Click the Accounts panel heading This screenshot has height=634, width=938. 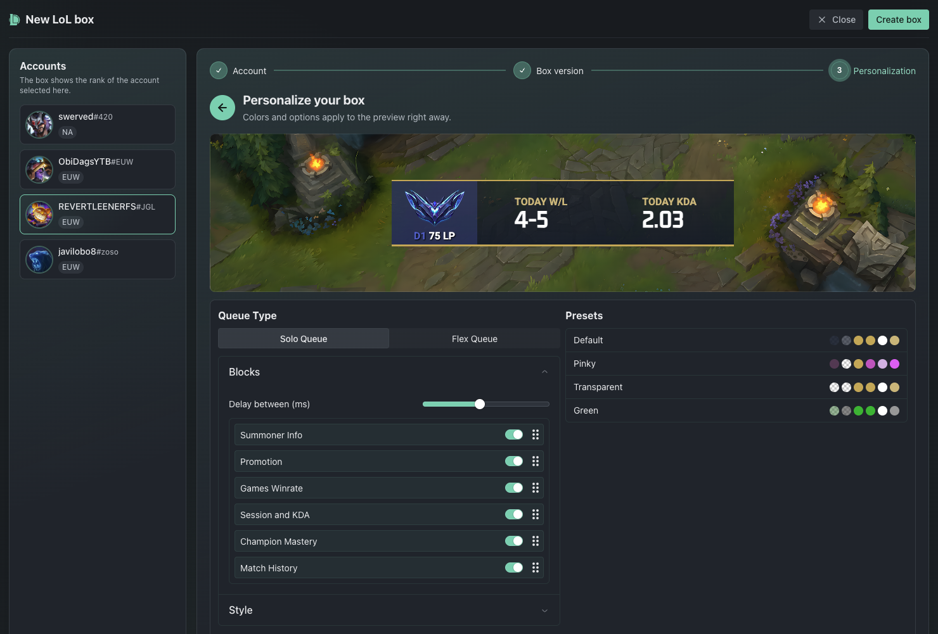click(x=43, y=66)
